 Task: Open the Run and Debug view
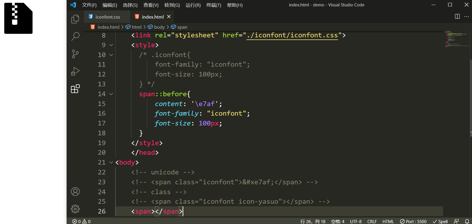click(x=75, y=71)
